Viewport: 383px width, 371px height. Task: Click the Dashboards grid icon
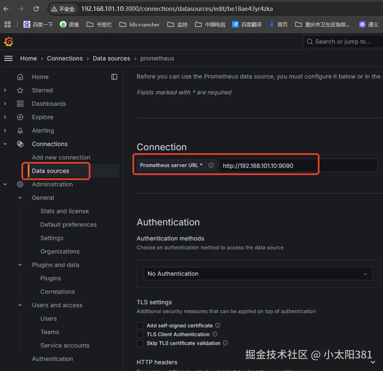click(x=20, y=104)
